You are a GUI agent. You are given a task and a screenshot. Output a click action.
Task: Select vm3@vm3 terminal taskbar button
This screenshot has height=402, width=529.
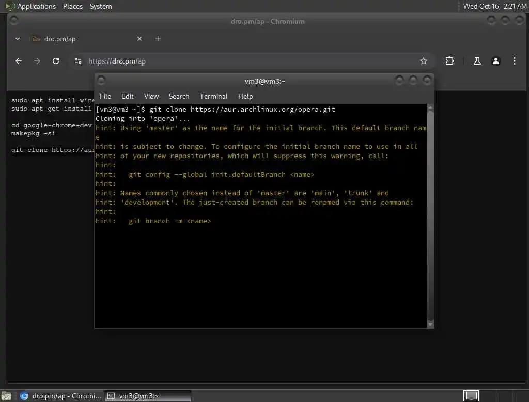[148, 396]
